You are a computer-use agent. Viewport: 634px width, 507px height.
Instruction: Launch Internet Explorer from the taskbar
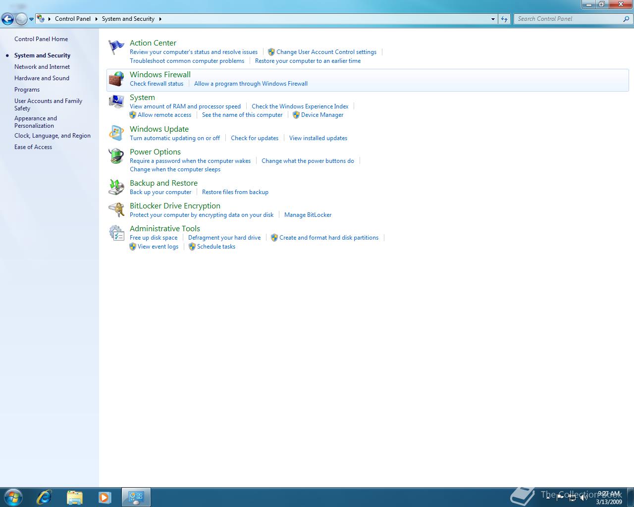click(x=44, y=497)
